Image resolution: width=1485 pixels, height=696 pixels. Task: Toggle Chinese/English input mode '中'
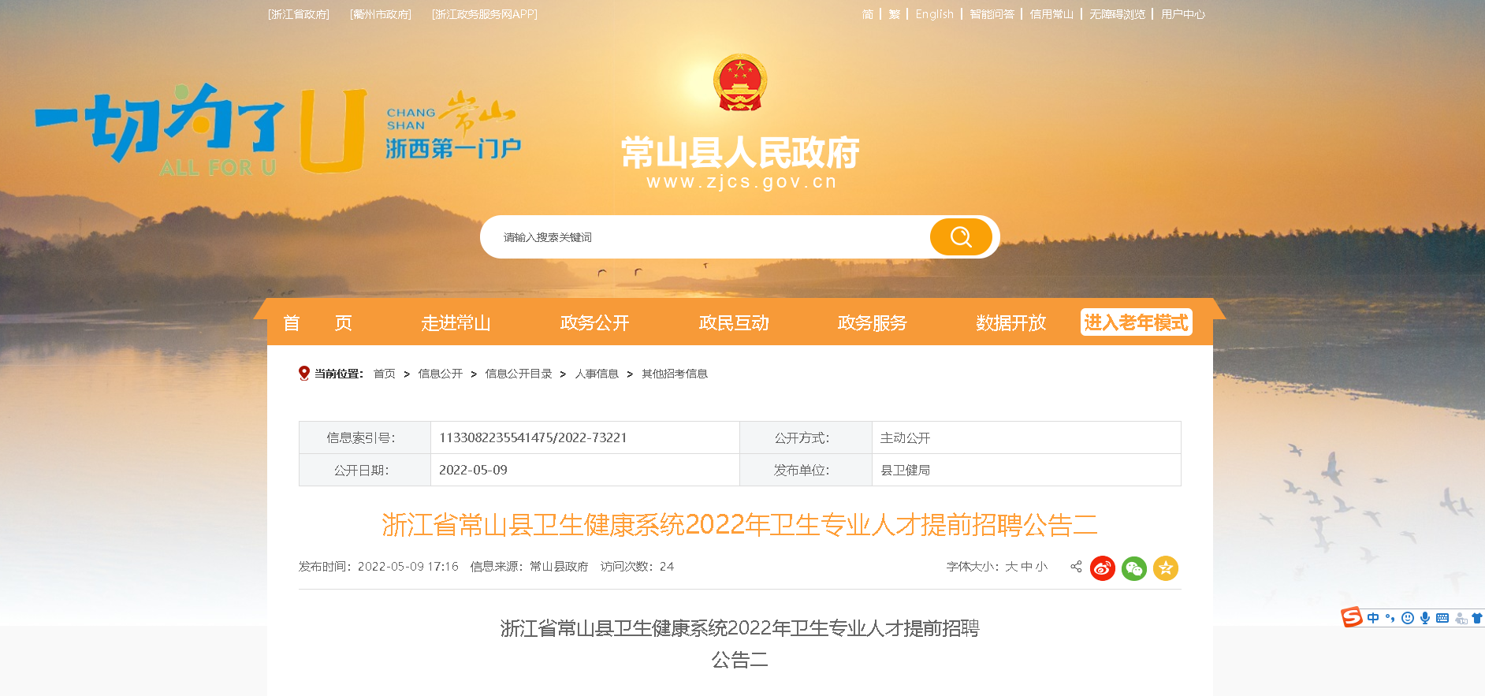pyautogui.click(x=1373, y=618)
